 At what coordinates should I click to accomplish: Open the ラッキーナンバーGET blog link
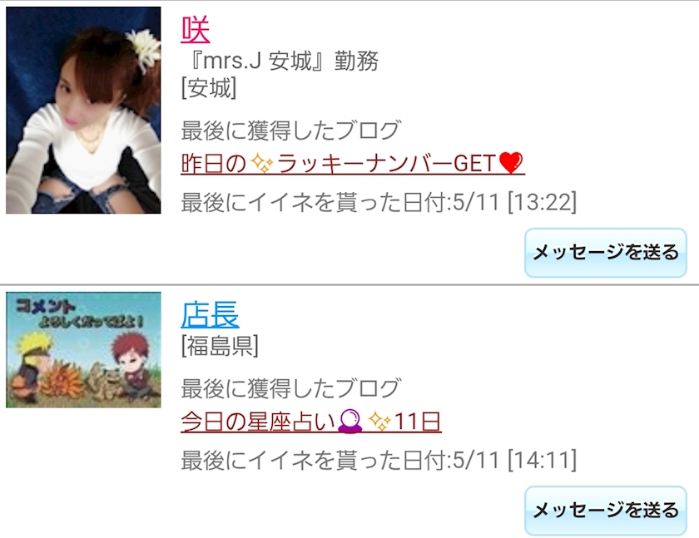352,164
